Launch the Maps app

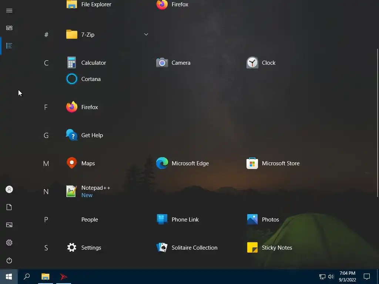(x=80, y=163)
